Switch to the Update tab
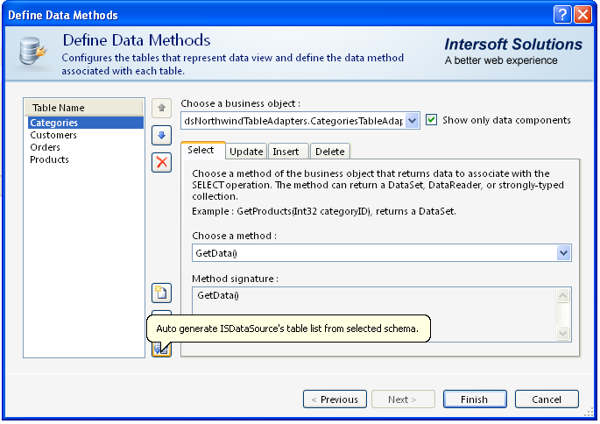 (x=246, y=152)
